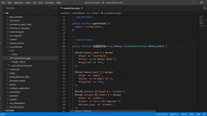207x116 pixels.
Task: Click the Form breadcrumb segment
Action: point(95,13)
